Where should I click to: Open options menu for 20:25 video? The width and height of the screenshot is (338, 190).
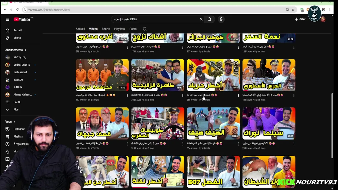294,144
